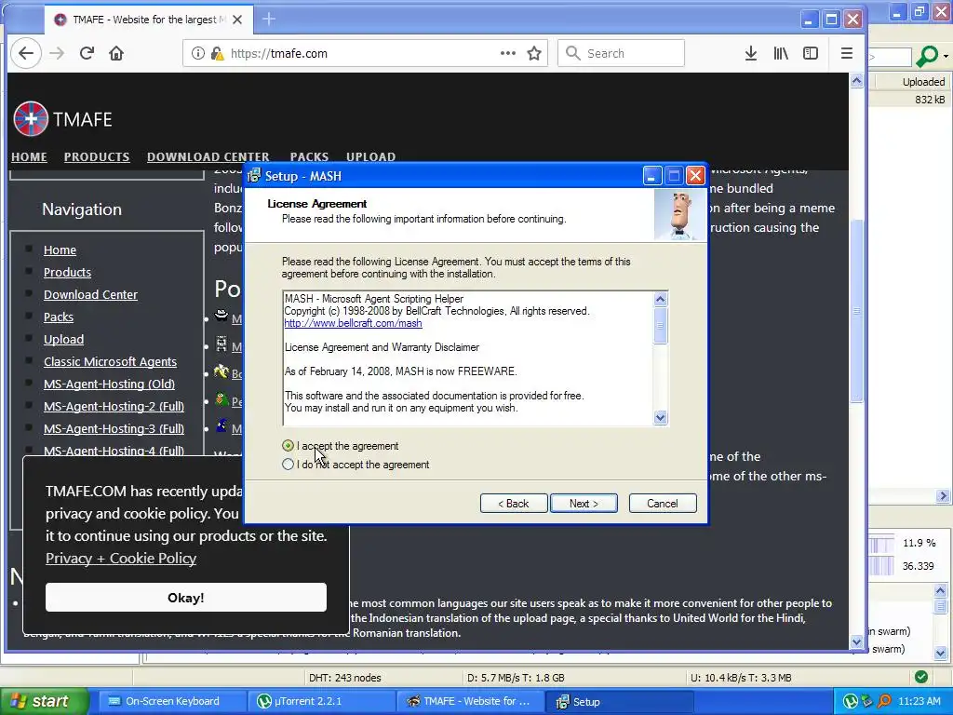Show site information icon in address bar

click(198, 53)
